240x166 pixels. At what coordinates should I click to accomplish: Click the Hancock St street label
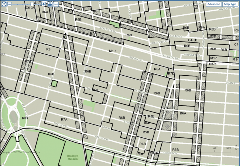tap(228, 8)
